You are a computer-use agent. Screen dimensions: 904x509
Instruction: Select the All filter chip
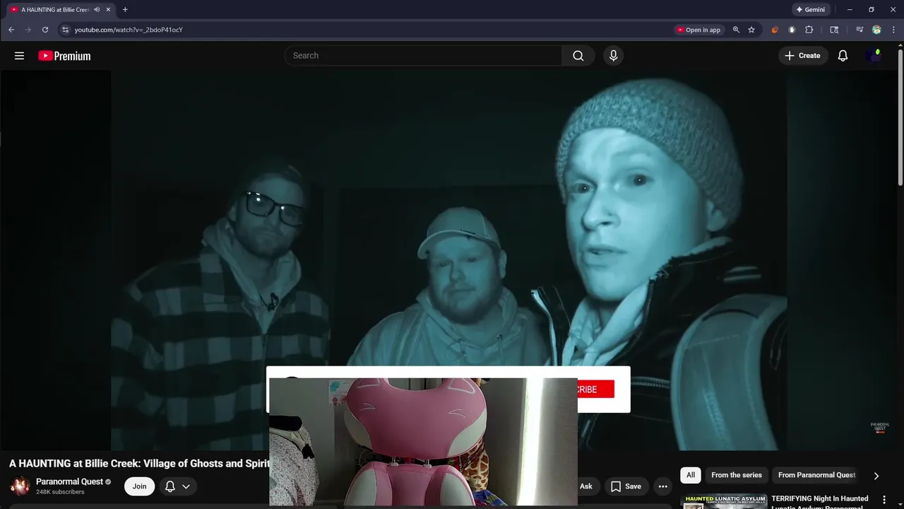coord(691,475)
